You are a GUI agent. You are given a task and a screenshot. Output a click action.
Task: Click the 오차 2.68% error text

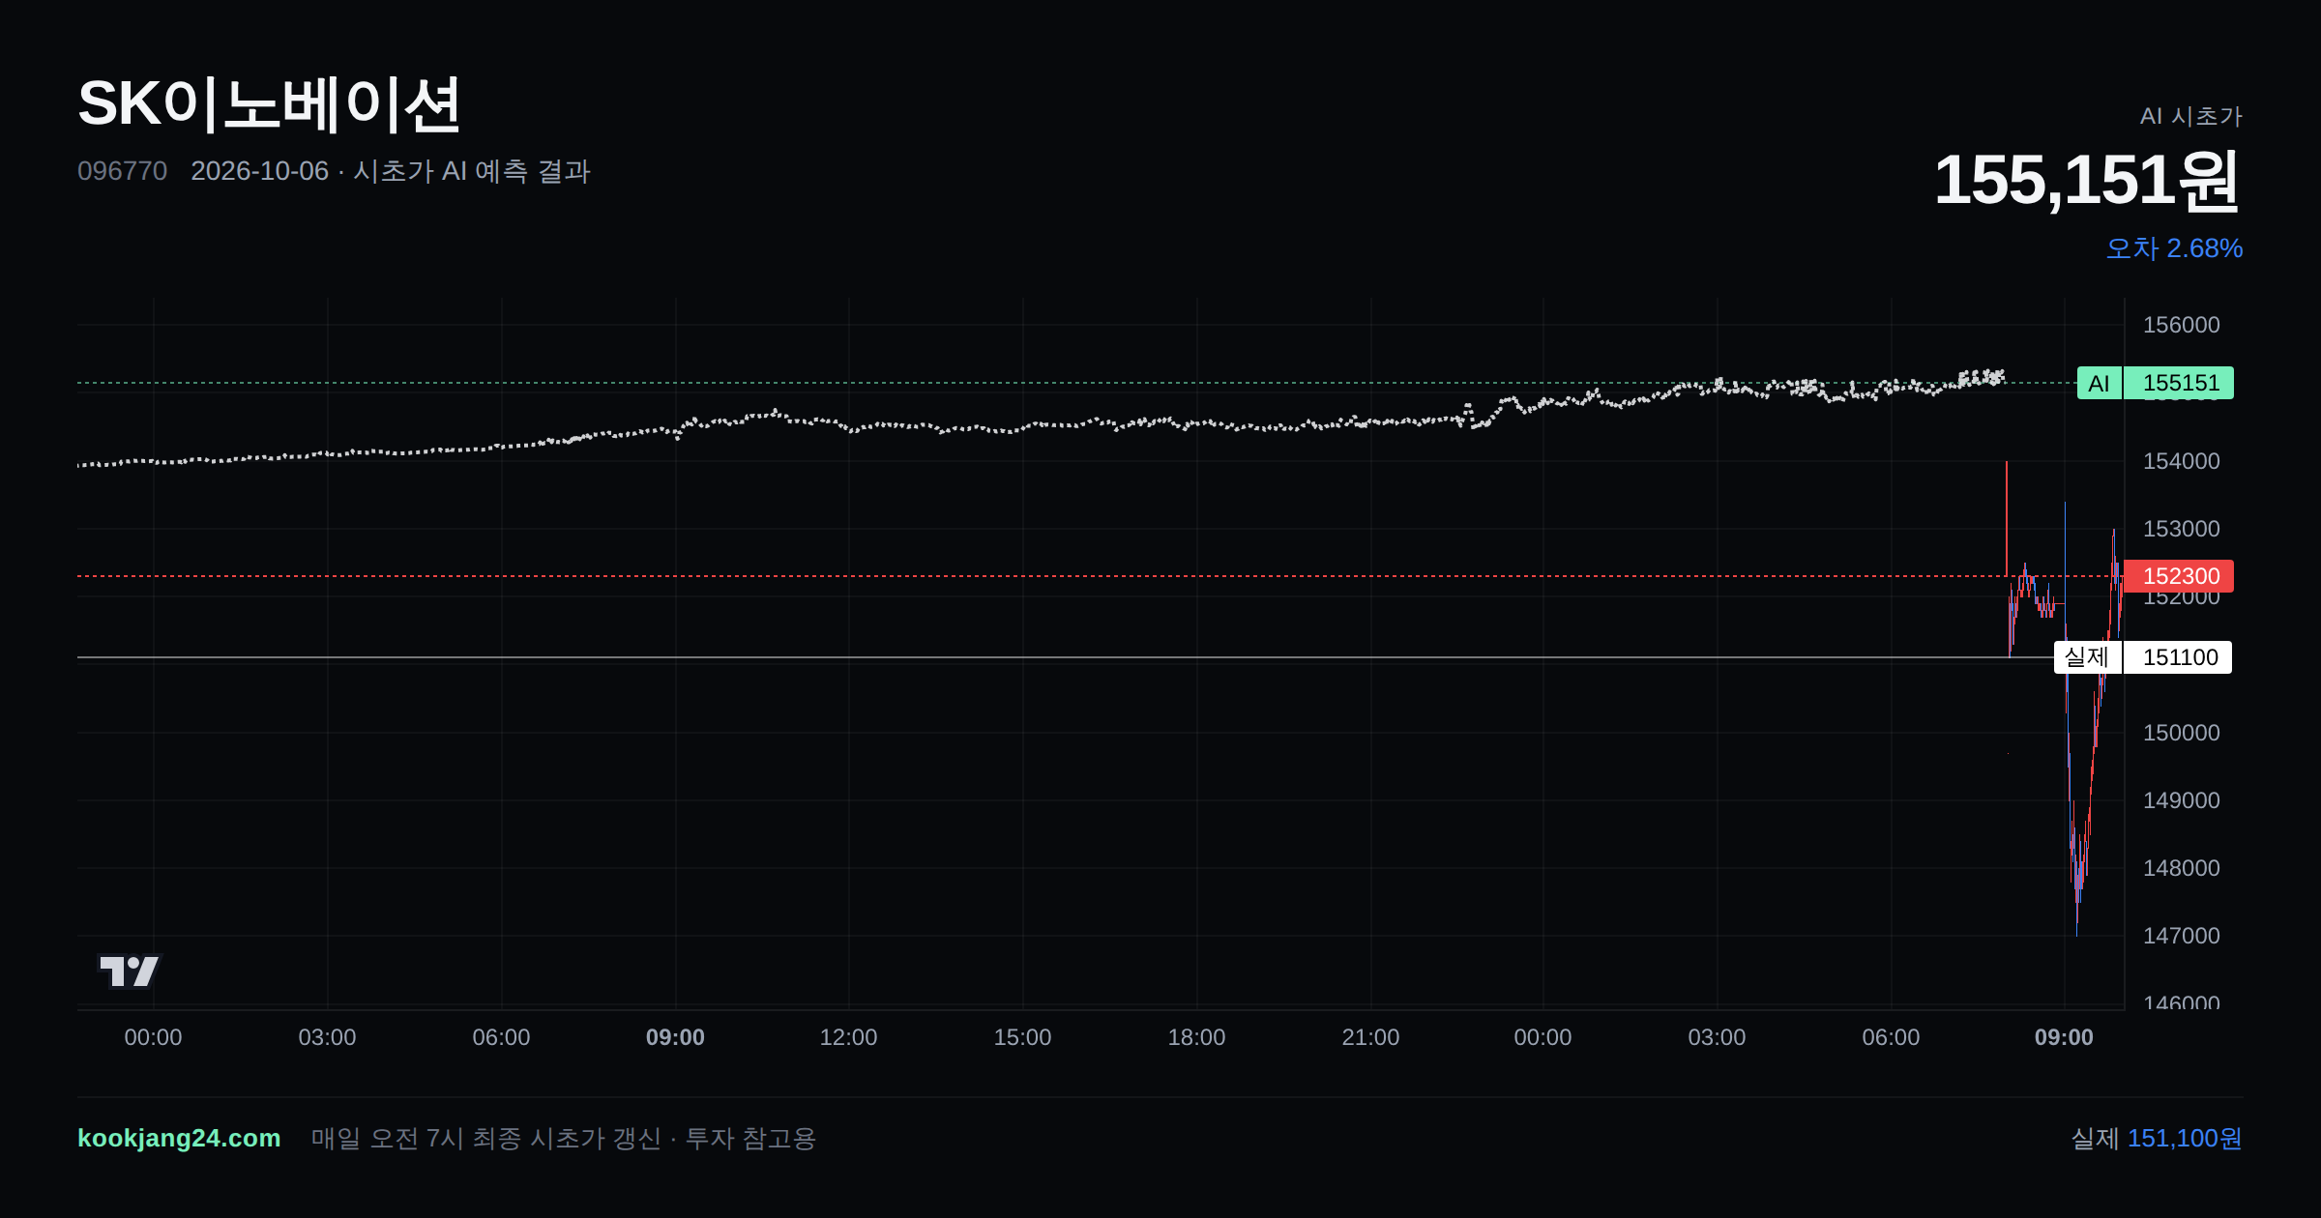tap(2174, 248)
